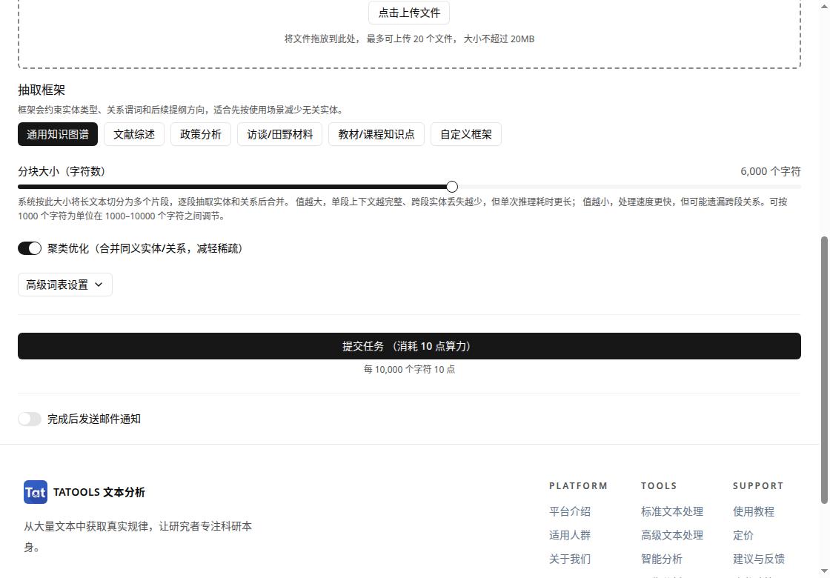Image resolution: width=830 pixels, height=578 pixels.
Task: Open the 平台介绍 footer link
Action: (x=570, y=512)
